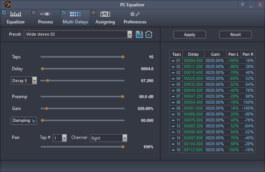Click the tap 16 row marker icon
The width and height of the screenshot is (265, 172).
coord(173,150)
